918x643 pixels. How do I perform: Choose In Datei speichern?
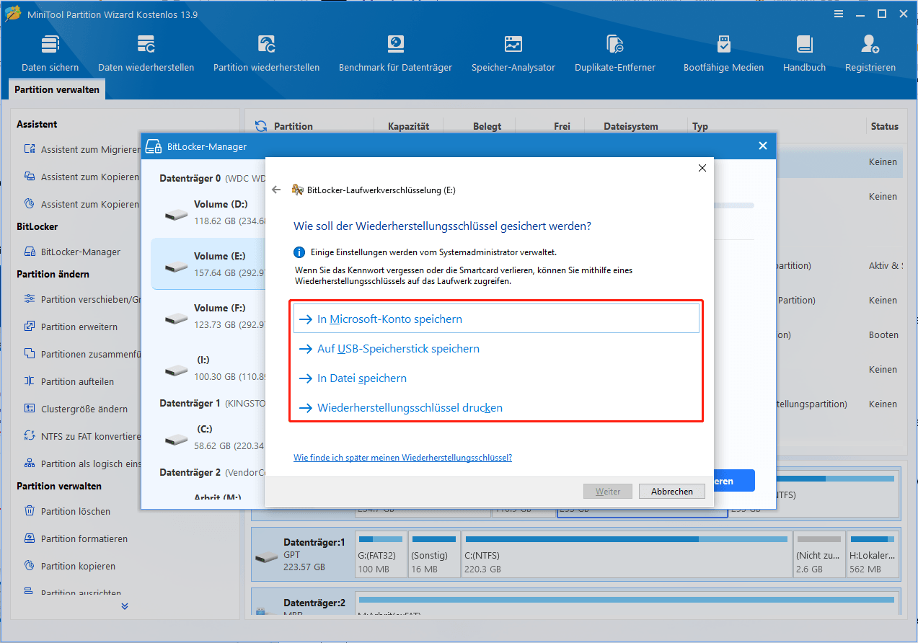[x=496, y=378]
